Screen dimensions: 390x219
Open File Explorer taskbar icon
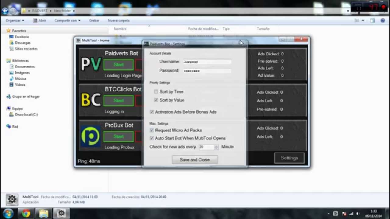(x=44, y=213)
